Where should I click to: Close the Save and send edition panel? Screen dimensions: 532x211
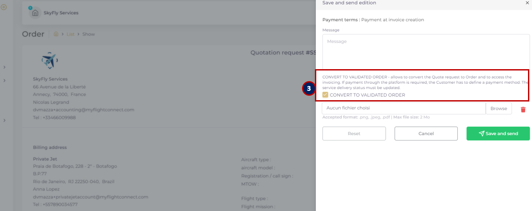(x=527, y=3)
